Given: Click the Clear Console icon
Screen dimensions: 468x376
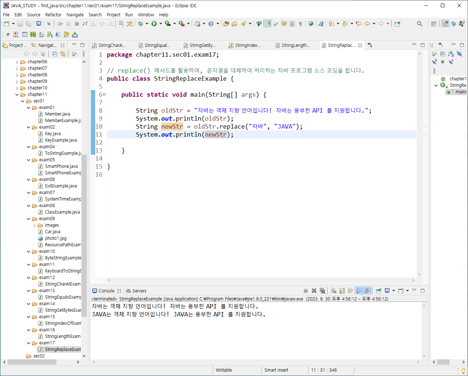Looking at the screenshot, I should pyautogui.click(x=334, y=291).
